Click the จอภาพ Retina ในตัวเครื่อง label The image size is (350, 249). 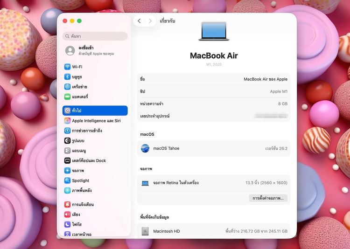[x=175, y=183]
